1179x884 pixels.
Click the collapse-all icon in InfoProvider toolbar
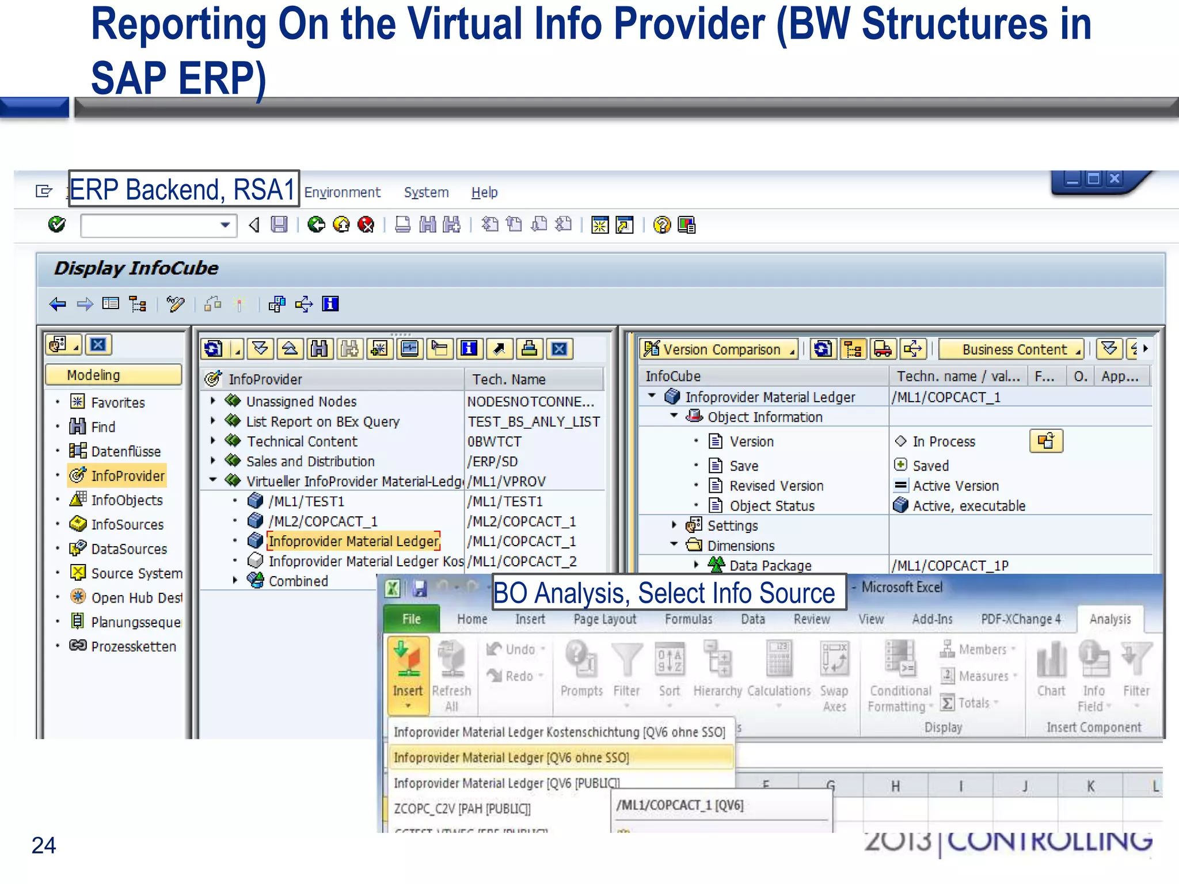pyautogui.click(x=290, y=349)
